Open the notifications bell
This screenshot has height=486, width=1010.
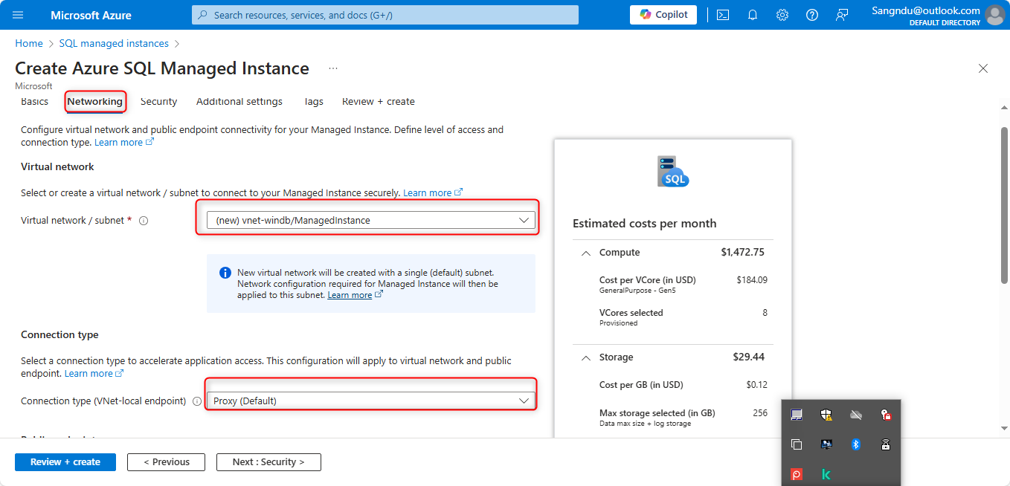753,15
